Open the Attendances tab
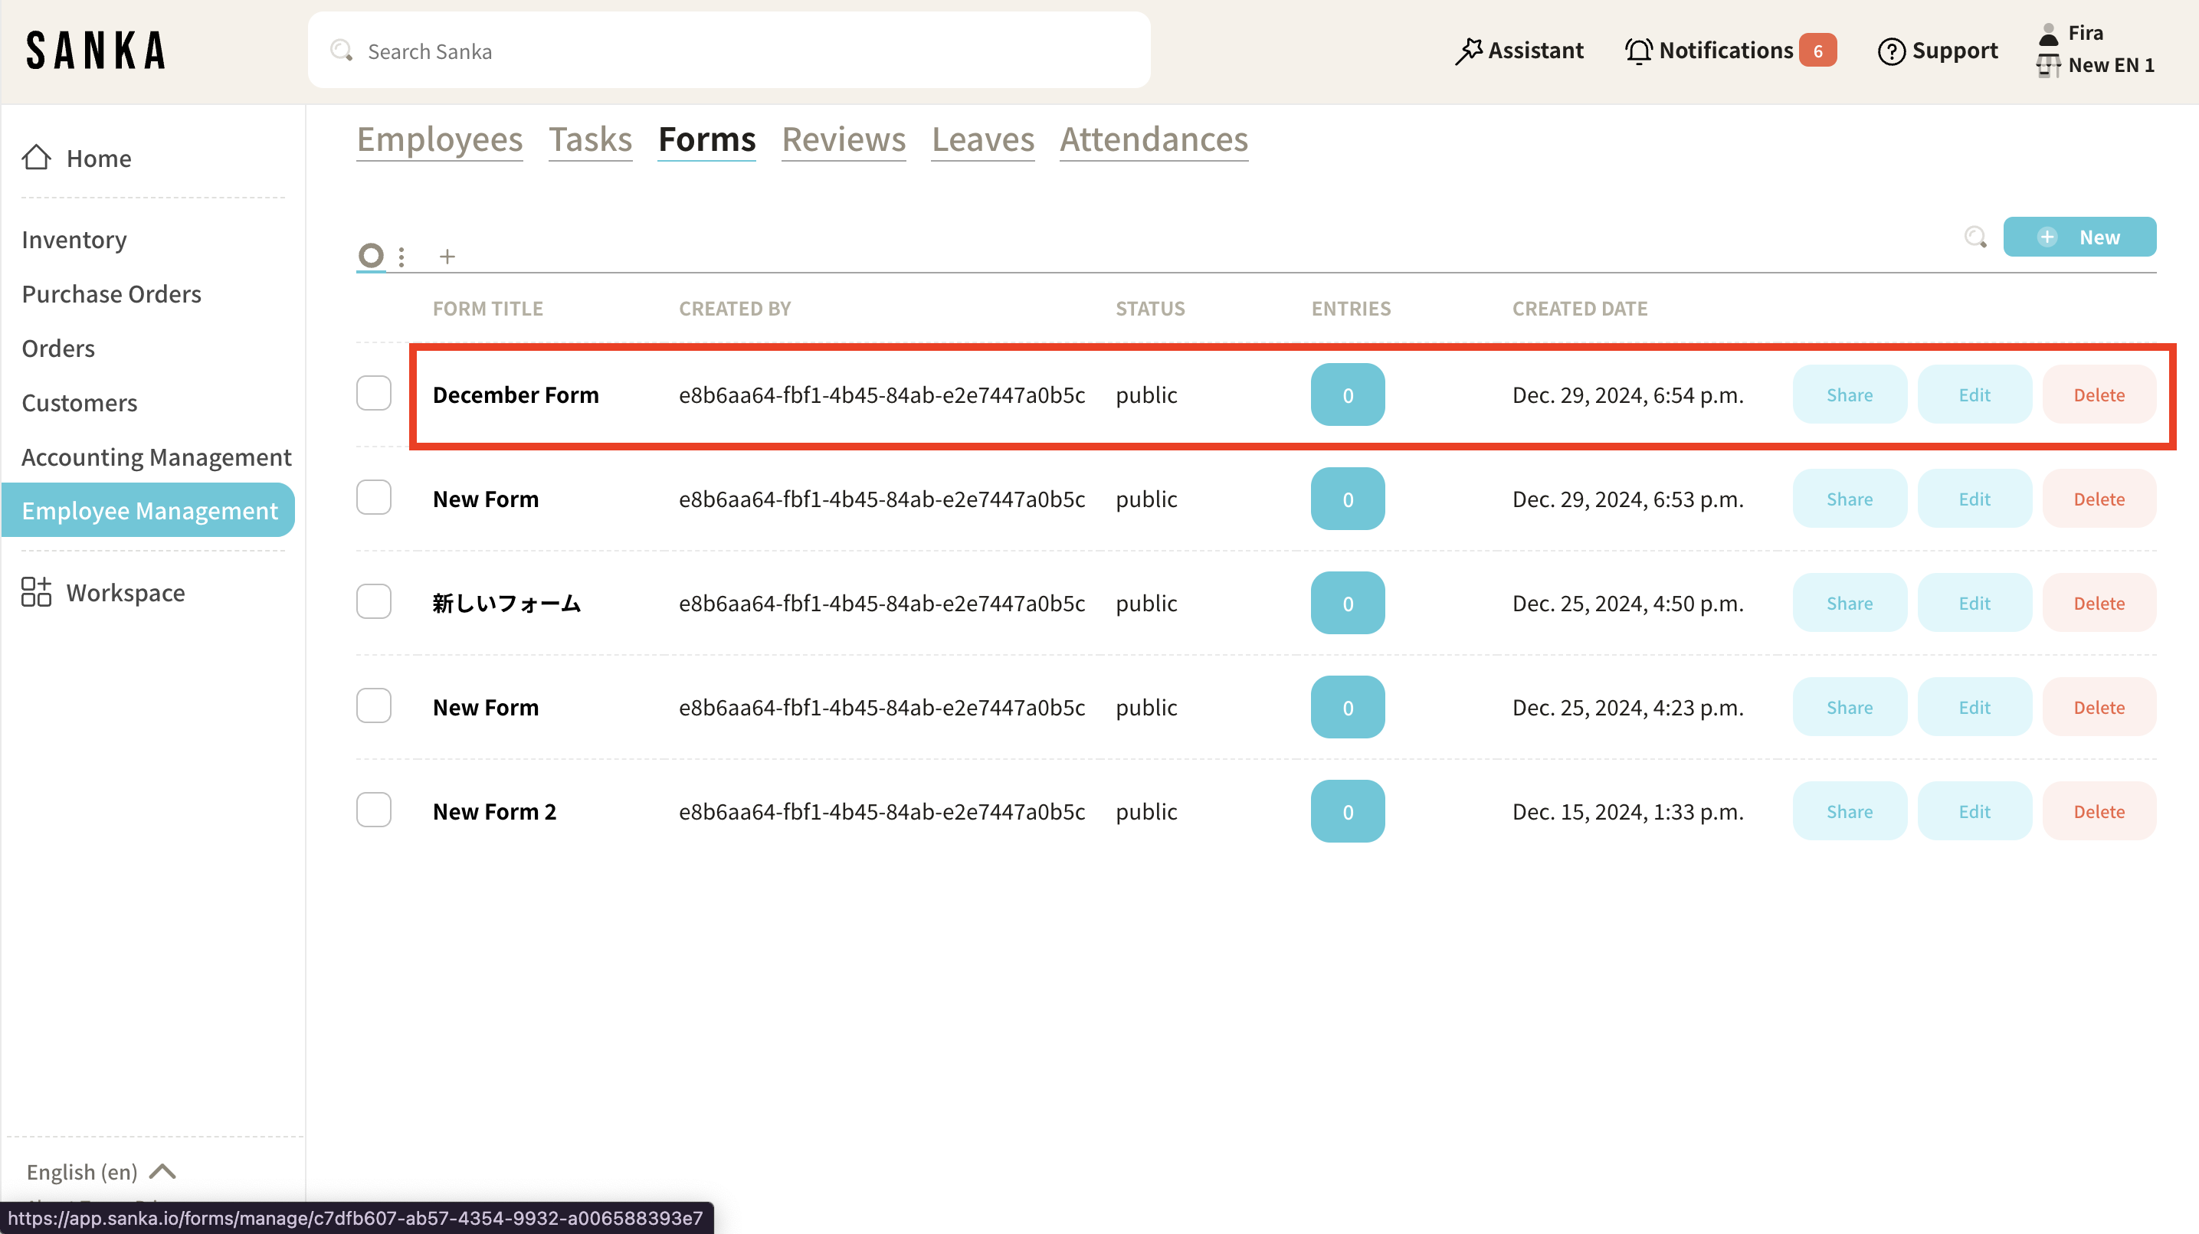Viewport: 2199px width, 1234px height. pyautogui.click(x=1153, y=139)
